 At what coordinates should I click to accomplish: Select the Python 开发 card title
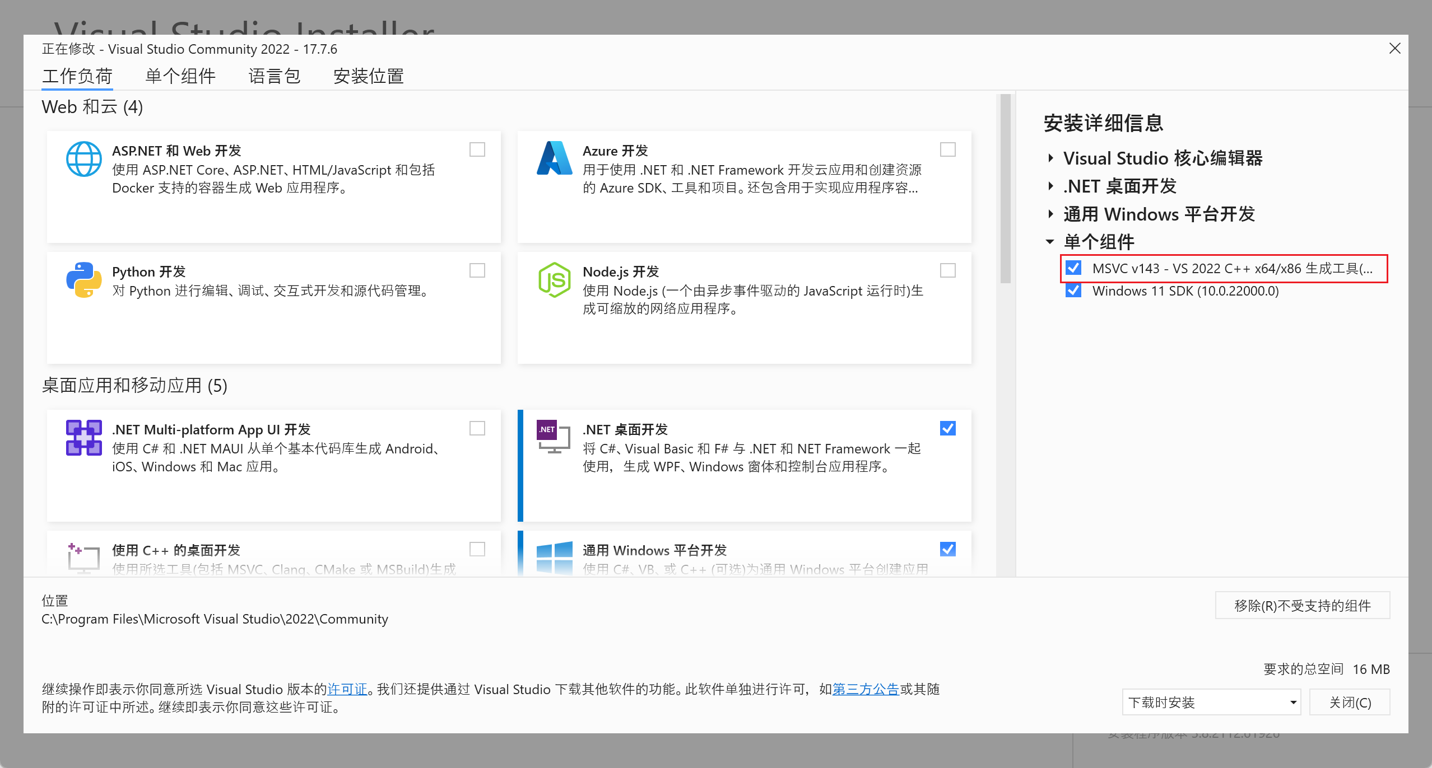tap(148, 271)
